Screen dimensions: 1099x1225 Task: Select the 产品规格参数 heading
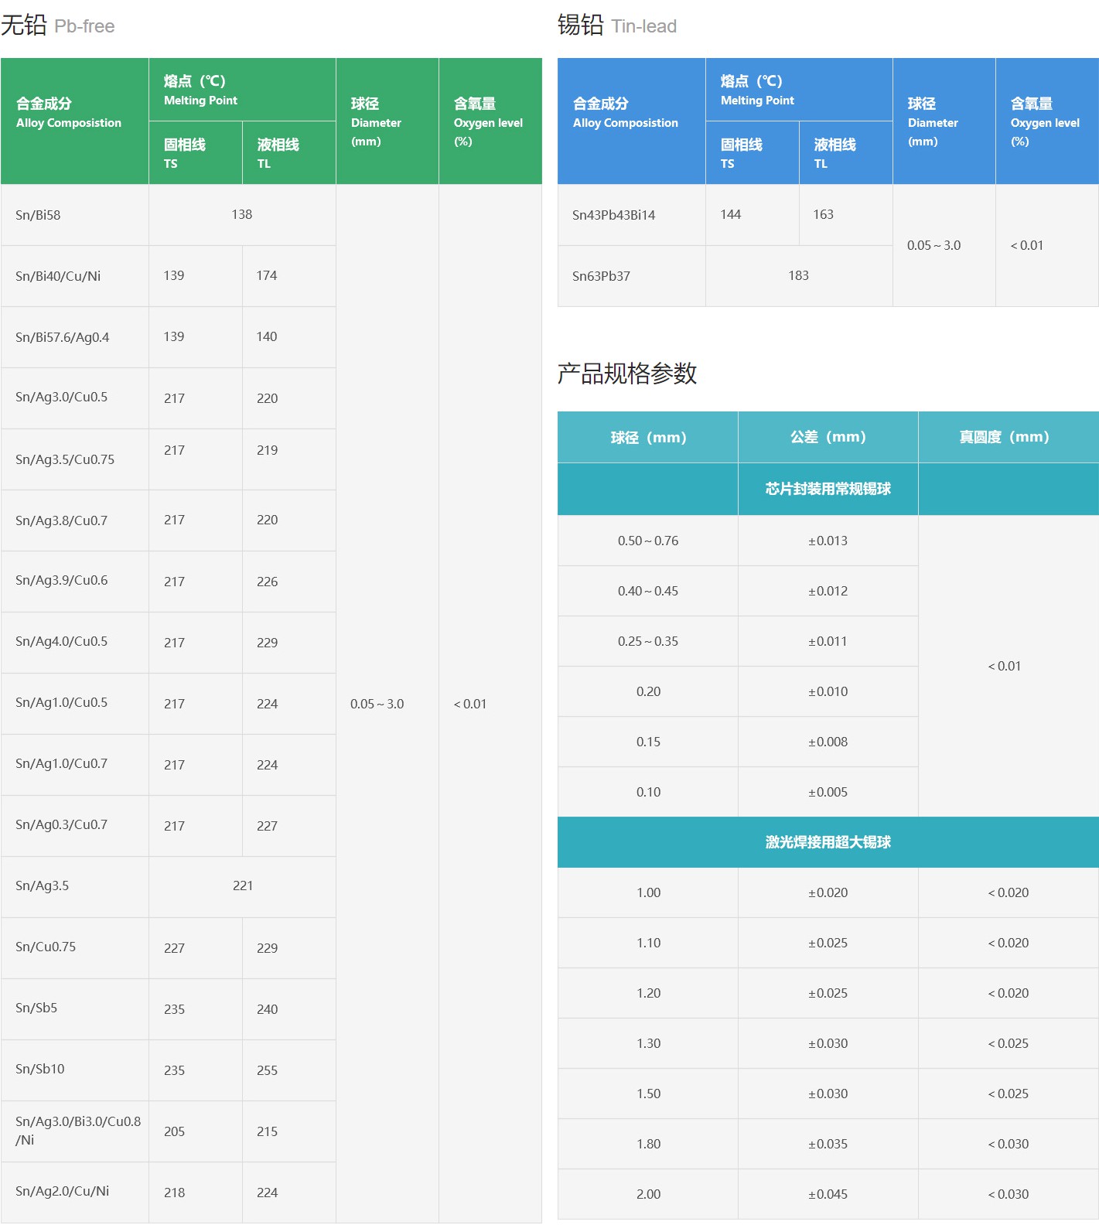point(626,374)
